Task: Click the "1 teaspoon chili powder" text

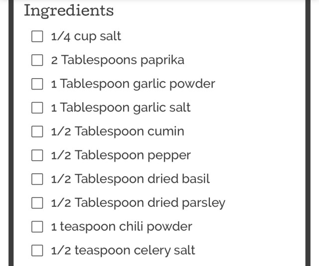Action: point(121,227)
